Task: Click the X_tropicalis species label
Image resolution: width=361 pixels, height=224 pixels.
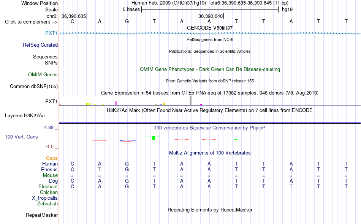Action: click(x=45, y=198)
